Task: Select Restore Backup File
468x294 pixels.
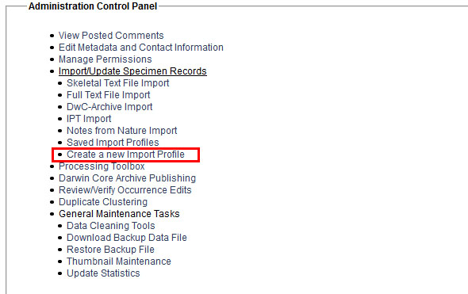Action: [x=110, y=250]
